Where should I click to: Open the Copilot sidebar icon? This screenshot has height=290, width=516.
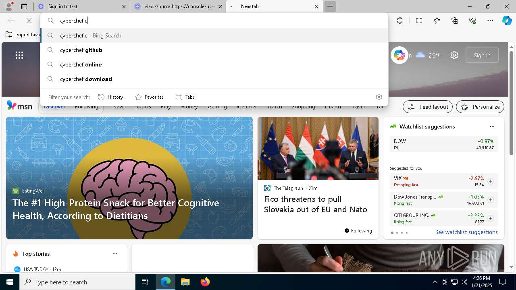pos(507,21)
